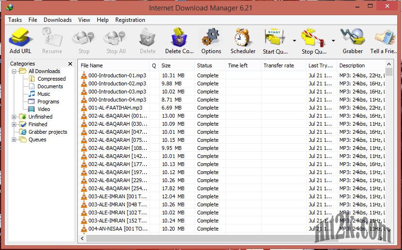The image size is (402, 250).
Task: Open the Scheduler clock icon
Action: 243,37
